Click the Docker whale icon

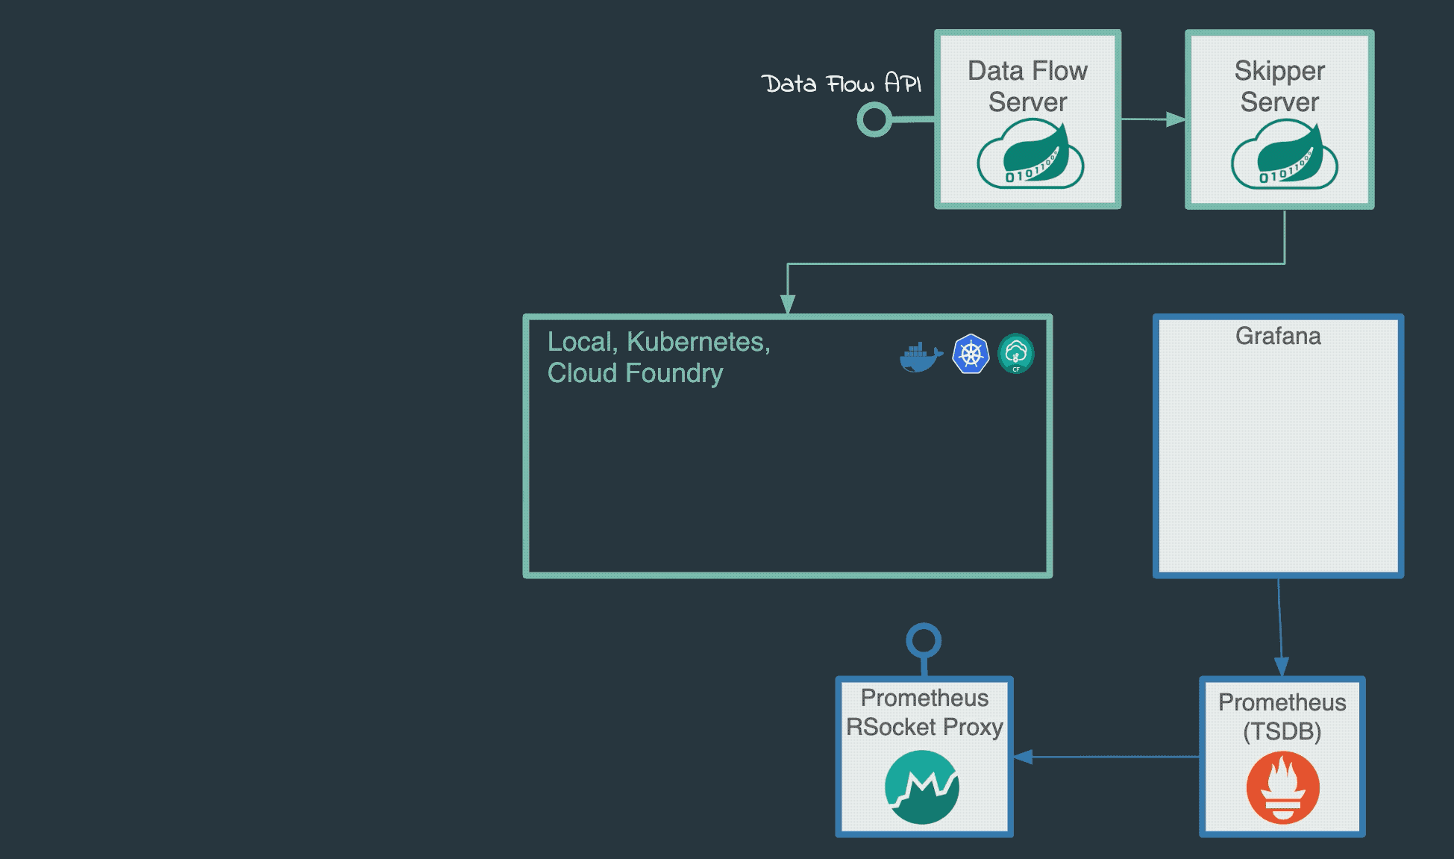(x=921, y=357)
